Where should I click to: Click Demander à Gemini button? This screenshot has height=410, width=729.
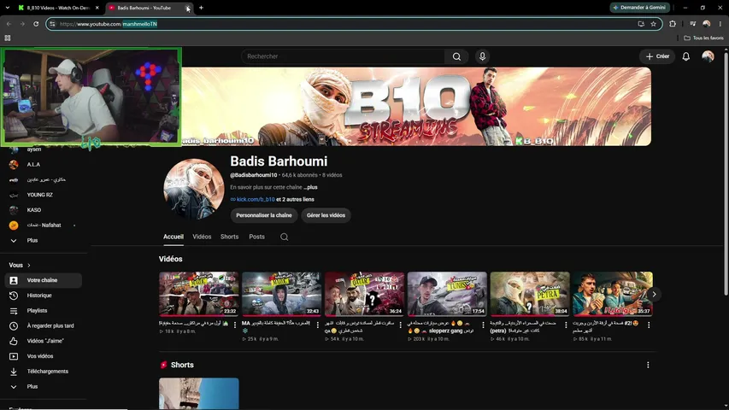(x=640, y=8)
